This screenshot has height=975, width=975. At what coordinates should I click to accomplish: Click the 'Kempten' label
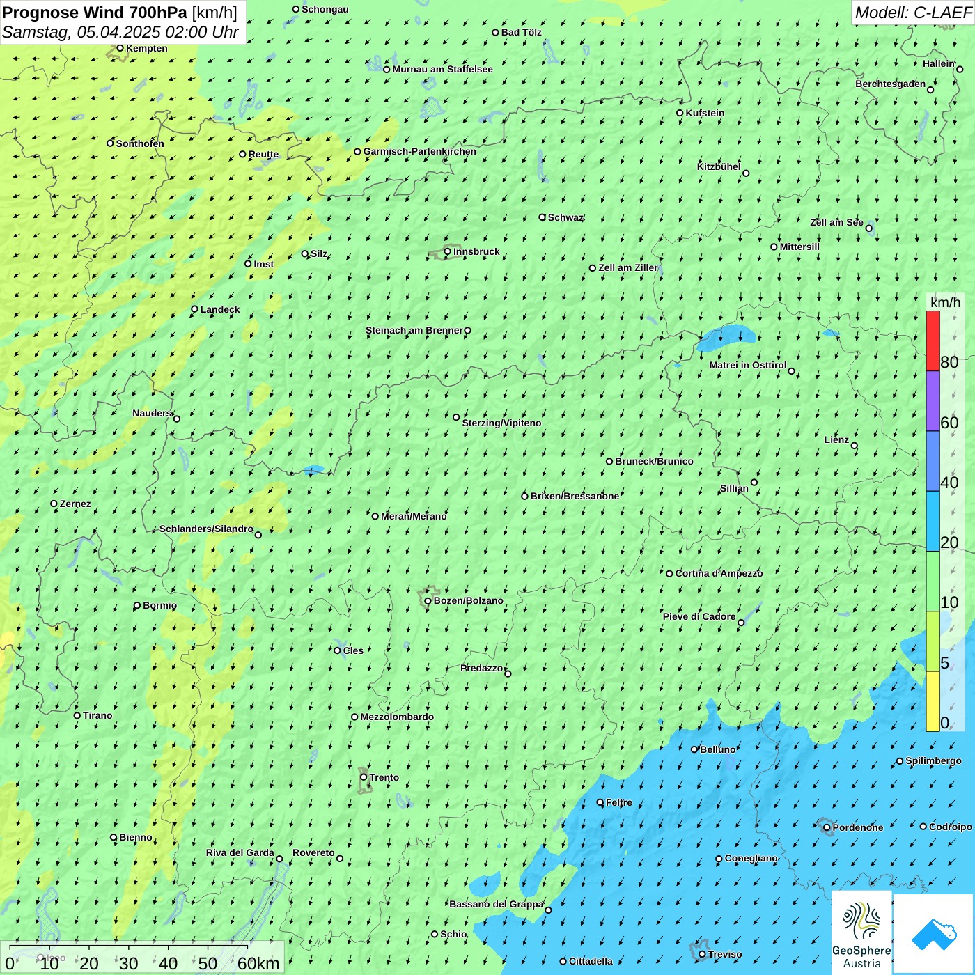tap(147, 48)
